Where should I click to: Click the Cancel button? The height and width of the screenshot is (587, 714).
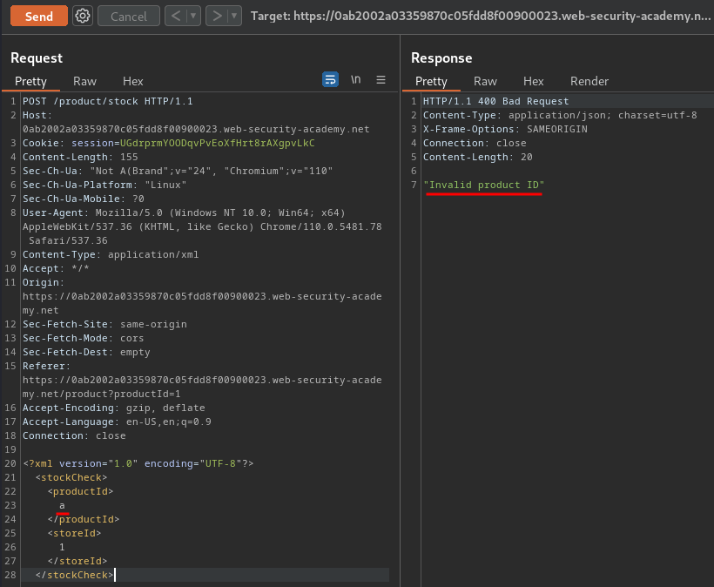tap(129, 16)
